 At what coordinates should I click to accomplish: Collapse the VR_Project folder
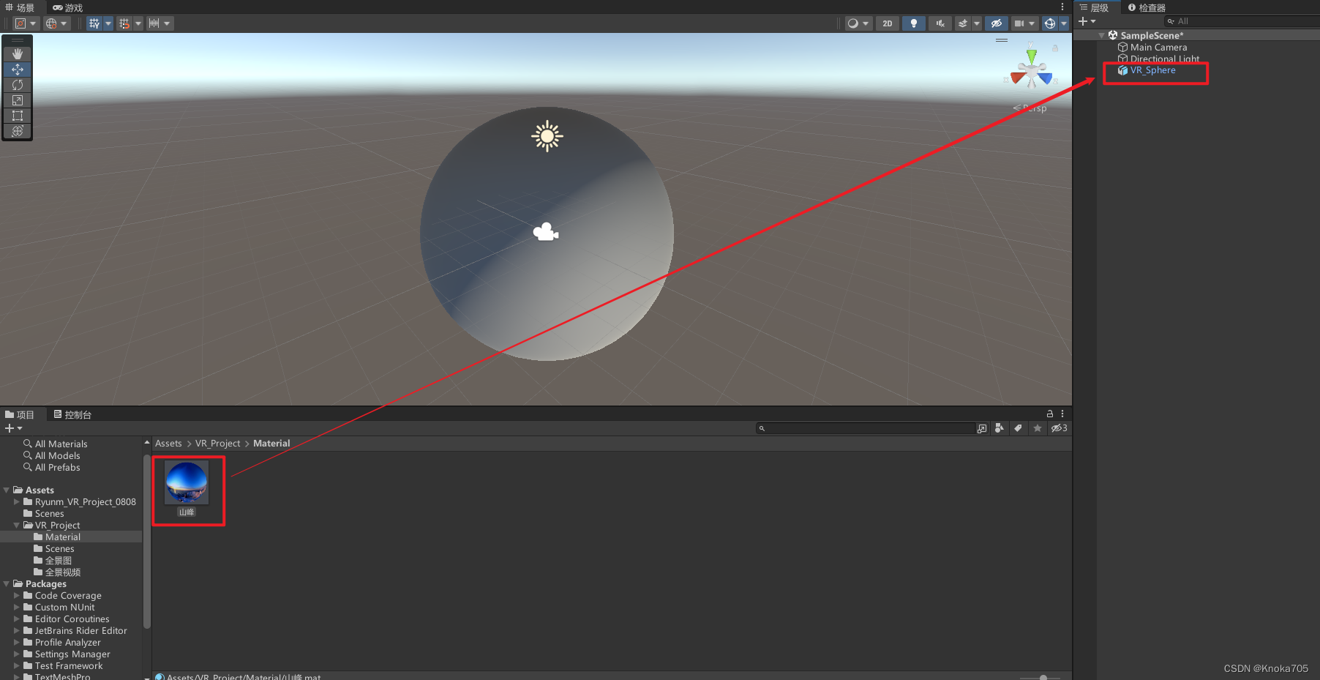pos(16,525)
